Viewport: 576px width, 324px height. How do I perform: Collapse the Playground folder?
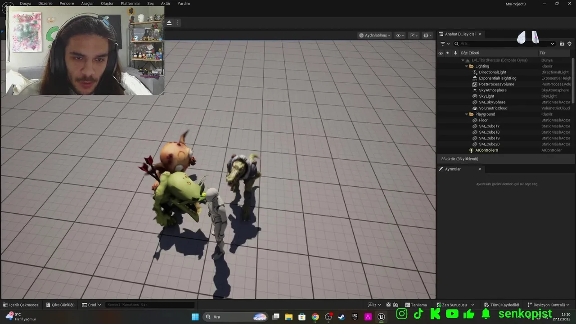(466, 114)
